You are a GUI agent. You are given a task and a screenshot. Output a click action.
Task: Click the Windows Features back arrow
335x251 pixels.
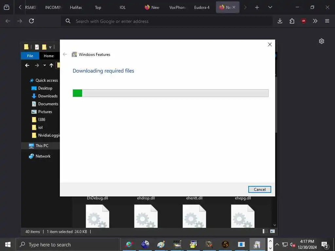click(65, 55)
